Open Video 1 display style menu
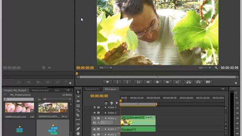This screenshot has width=242, height=136. (95, 123)
